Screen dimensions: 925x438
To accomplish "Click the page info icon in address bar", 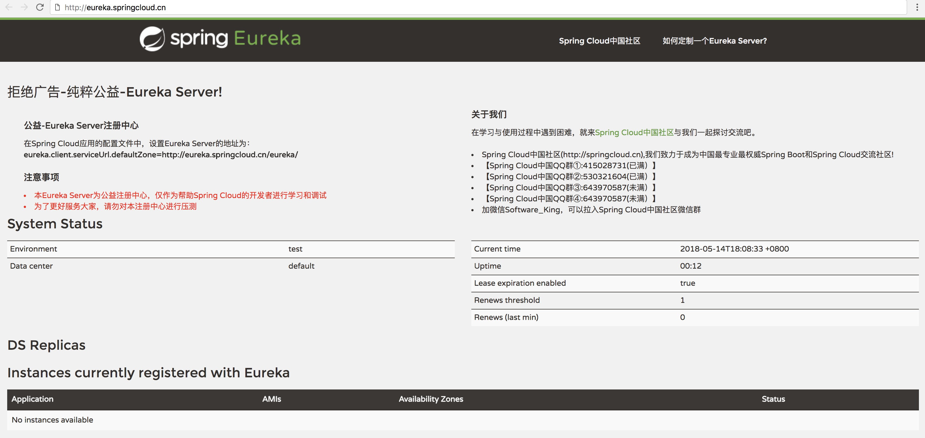I will 57,7.
